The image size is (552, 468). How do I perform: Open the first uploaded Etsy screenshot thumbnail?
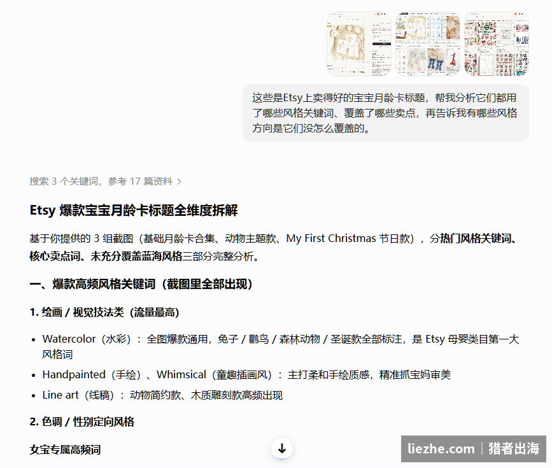(359, 44)
